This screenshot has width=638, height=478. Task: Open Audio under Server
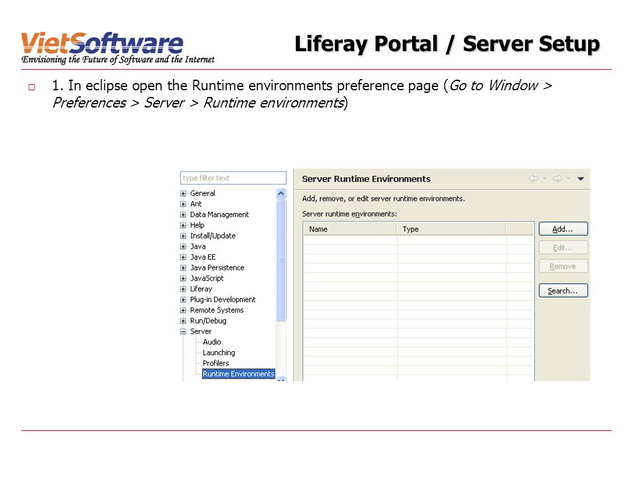[x=211, y=343]
